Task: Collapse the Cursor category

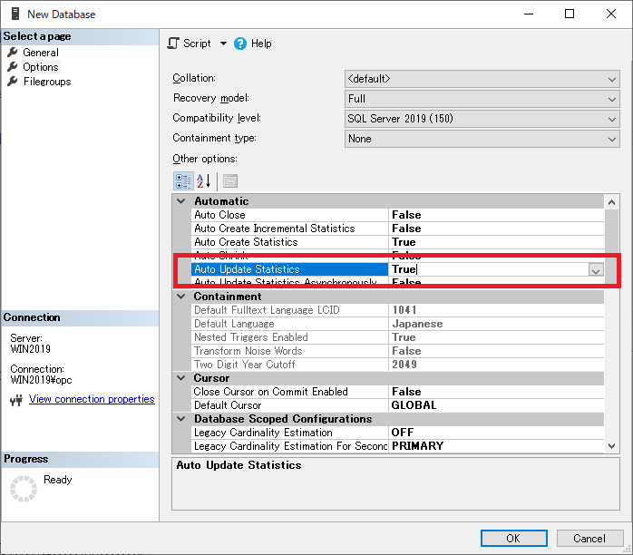Action: point(181,378)
